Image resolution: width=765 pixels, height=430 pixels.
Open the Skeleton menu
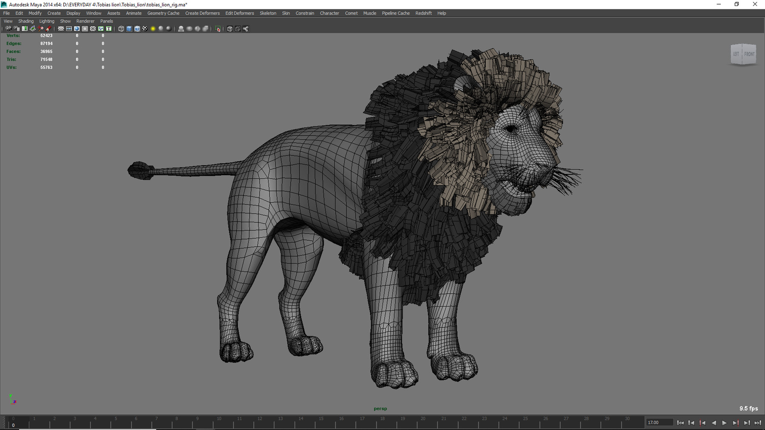tap(268, 13)
